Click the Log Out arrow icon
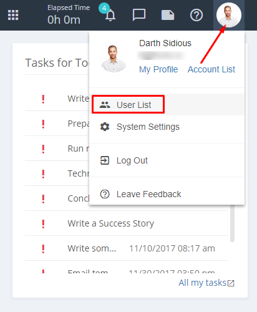The width and height of the screenshot is (257, 312). point(105,160)
